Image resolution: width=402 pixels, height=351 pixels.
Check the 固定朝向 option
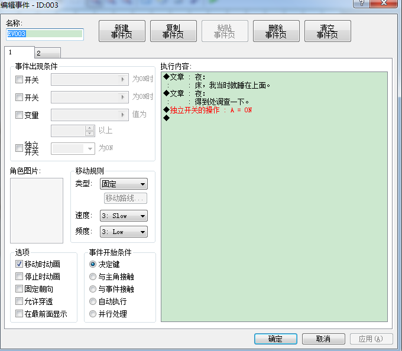click(x=20, y=289)
